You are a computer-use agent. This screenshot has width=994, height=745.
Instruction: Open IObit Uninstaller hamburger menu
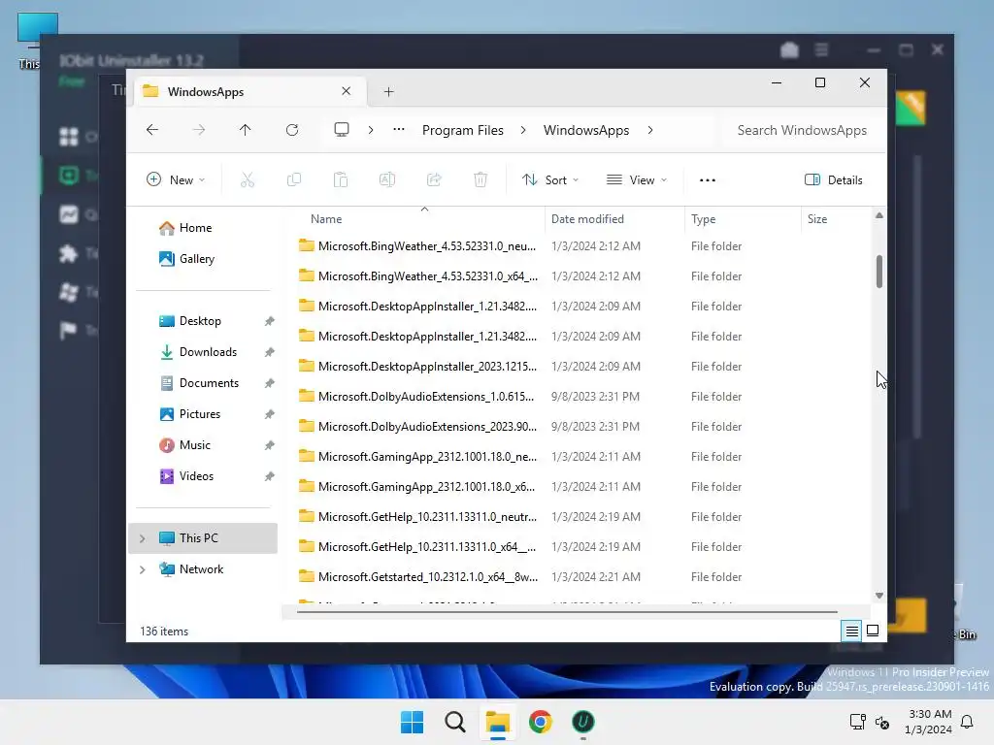coord(821,49)
